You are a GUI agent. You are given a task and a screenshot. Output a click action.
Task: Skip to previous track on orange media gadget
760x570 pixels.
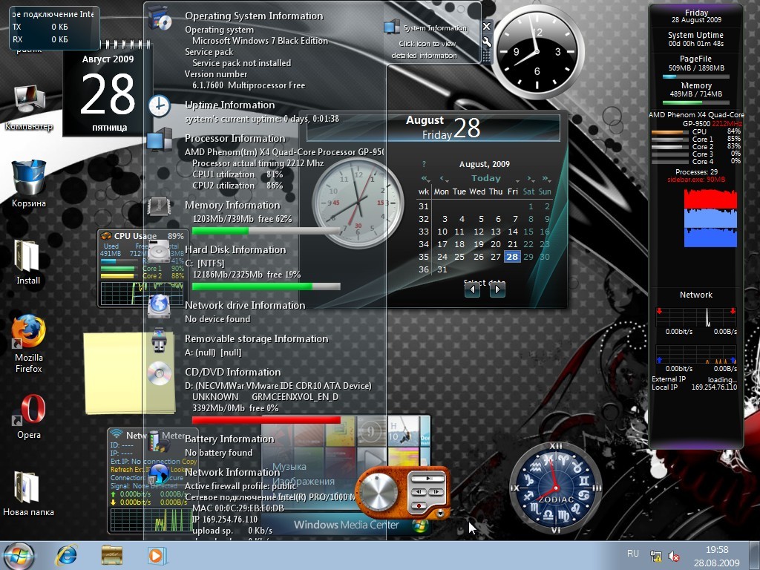[419, 492]
